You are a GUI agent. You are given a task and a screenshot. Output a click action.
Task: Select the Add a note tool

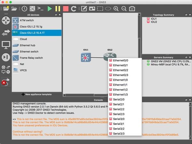pos(84,9)
